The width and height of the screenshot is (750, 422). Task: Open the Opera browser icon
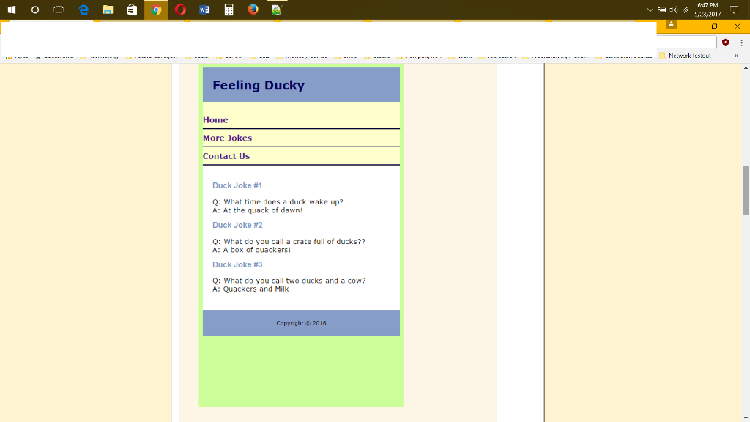coord(180,10)
